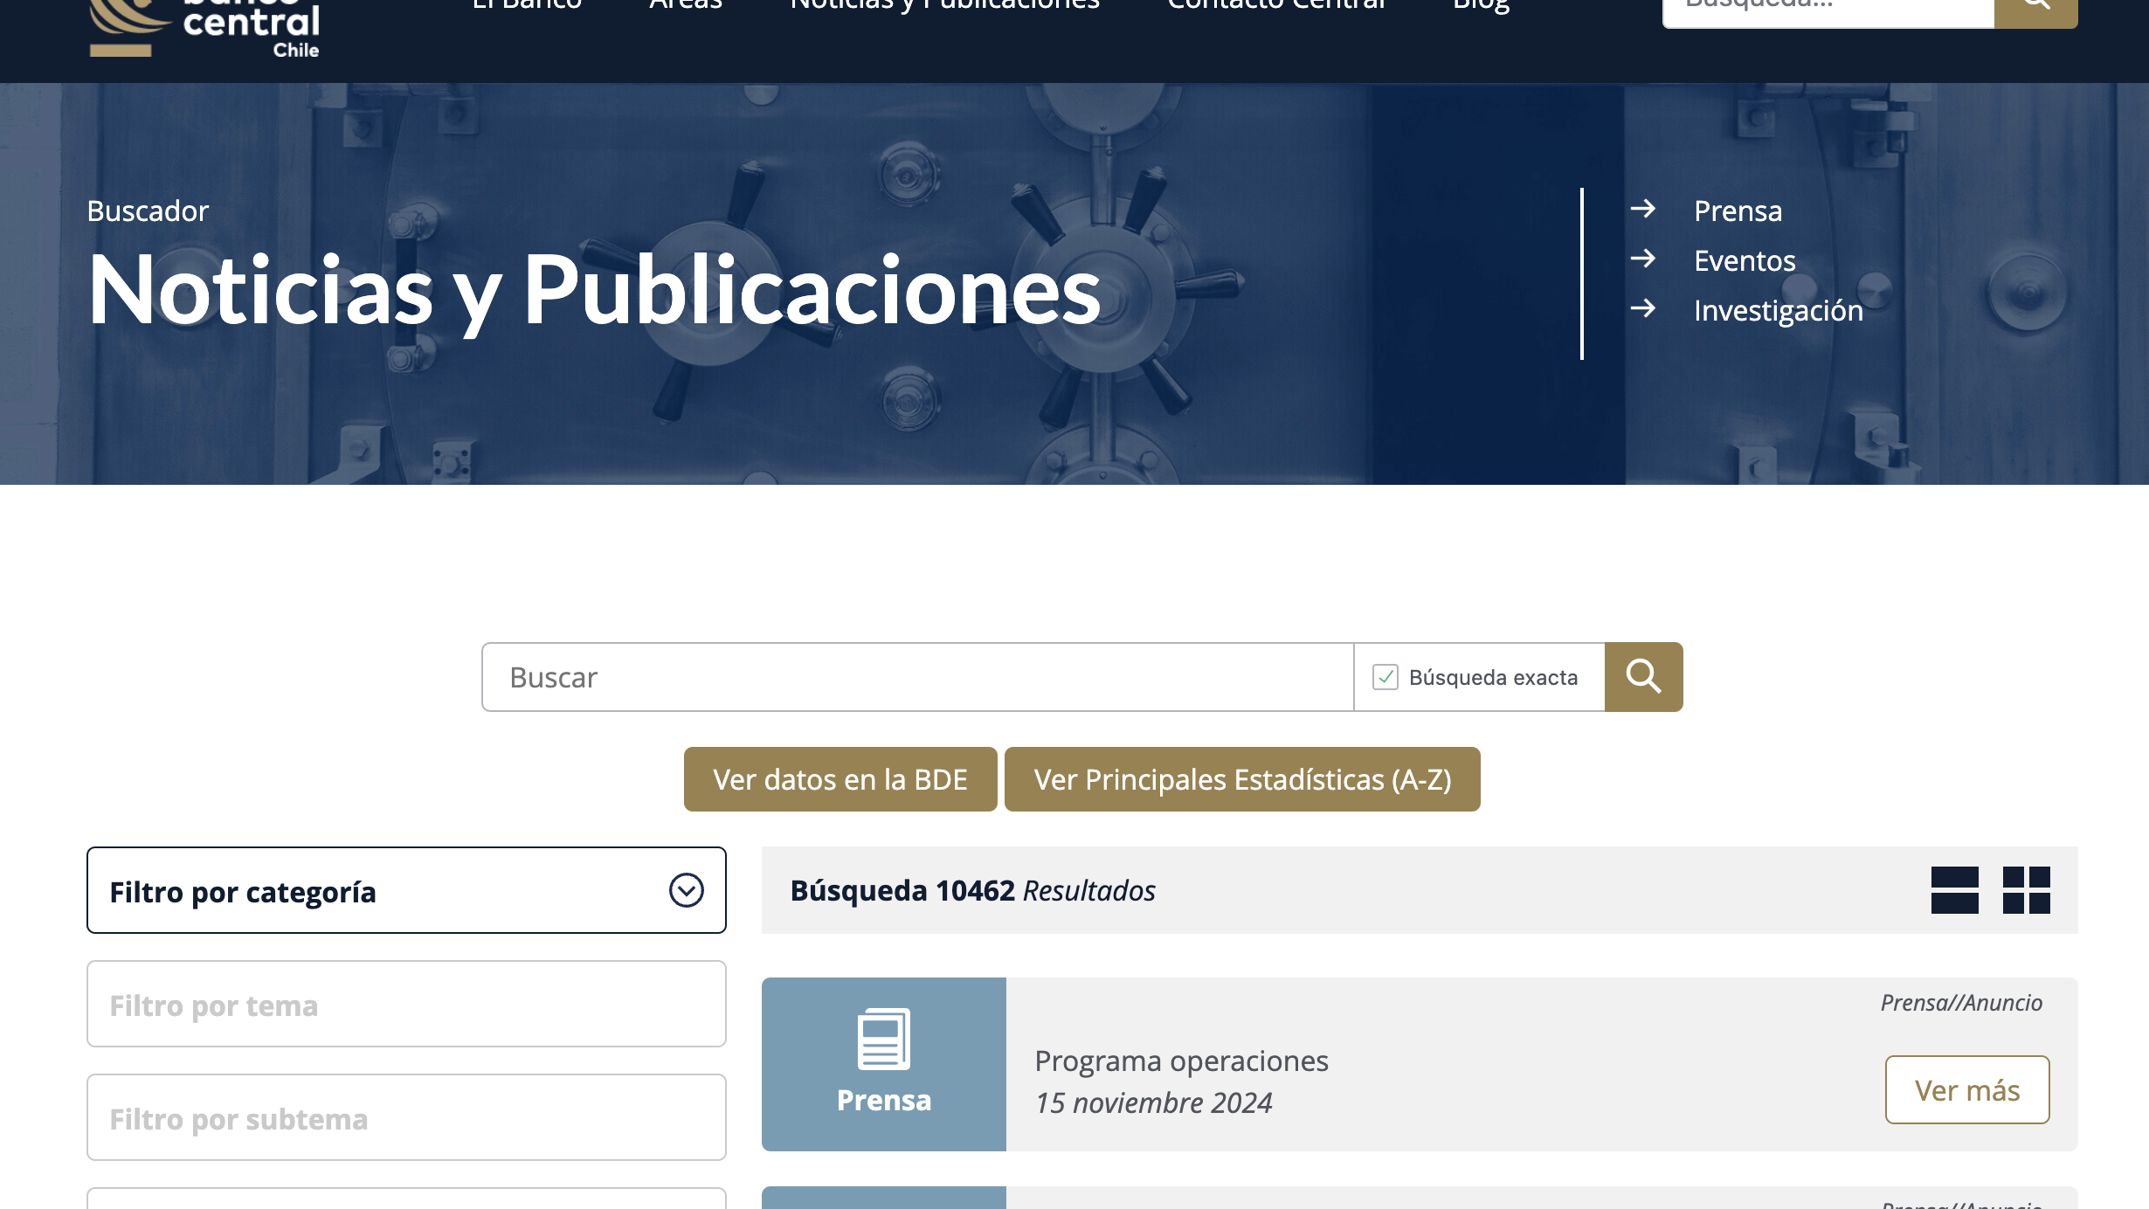Switch to grid view layout icon
The width and height of the screenshot is (2149, 1209).
pyautogui.click(x=2027, y=890)
